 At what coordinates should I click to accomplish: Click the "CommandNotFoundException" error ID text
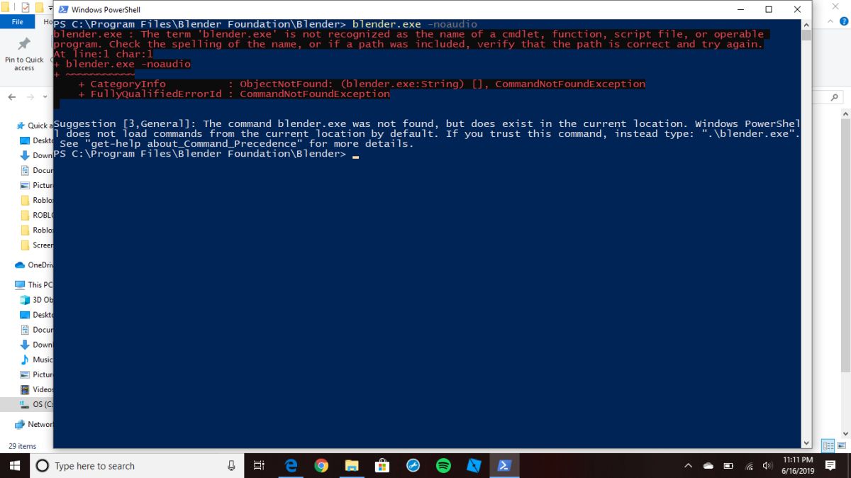click(x=315, y=94)
